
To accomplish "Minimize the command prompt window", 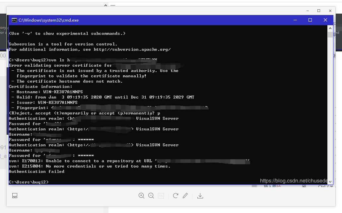I will pos(295,20).
